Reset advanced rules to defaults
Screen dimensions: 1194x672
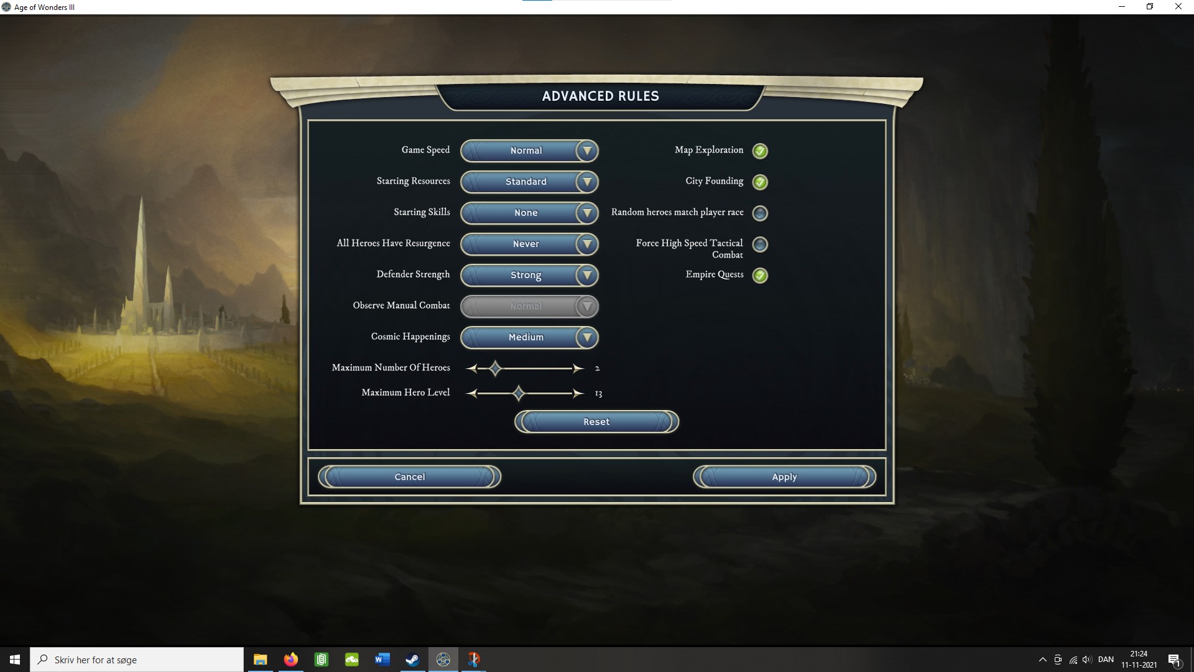pos(596,422)
